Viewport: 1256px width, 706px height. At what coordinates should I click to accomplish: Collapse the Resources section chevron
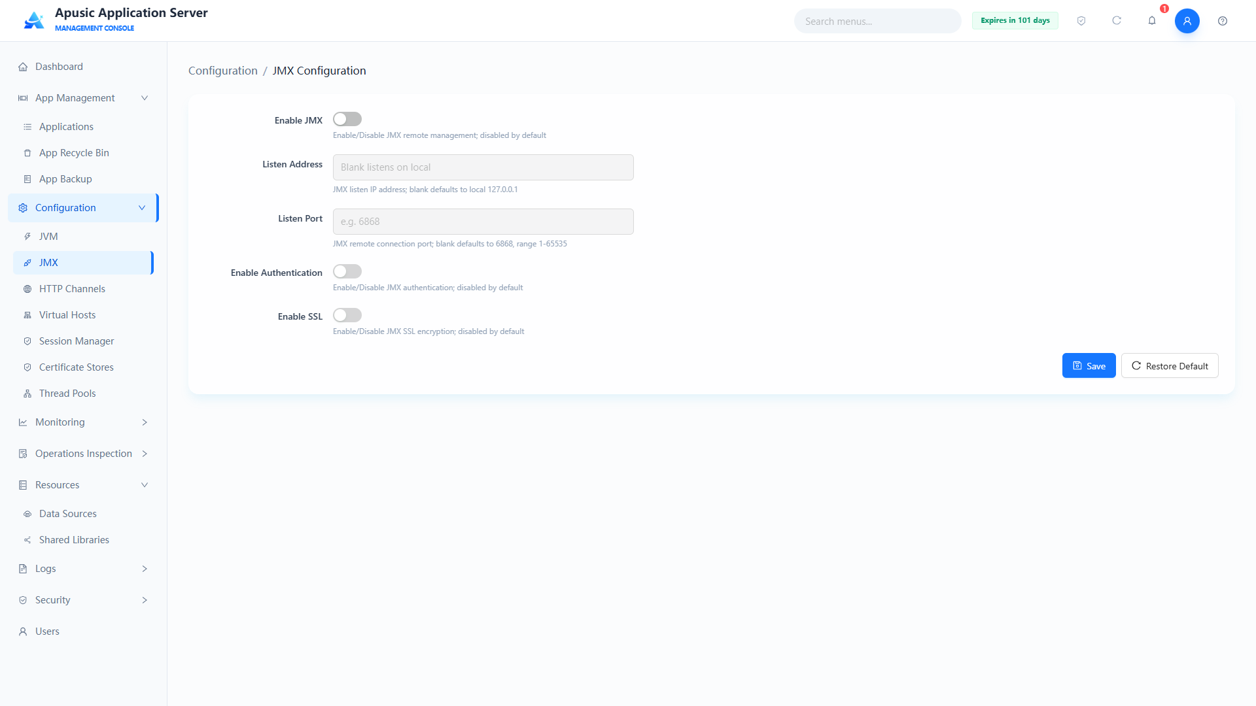click(x=145, y=485)
